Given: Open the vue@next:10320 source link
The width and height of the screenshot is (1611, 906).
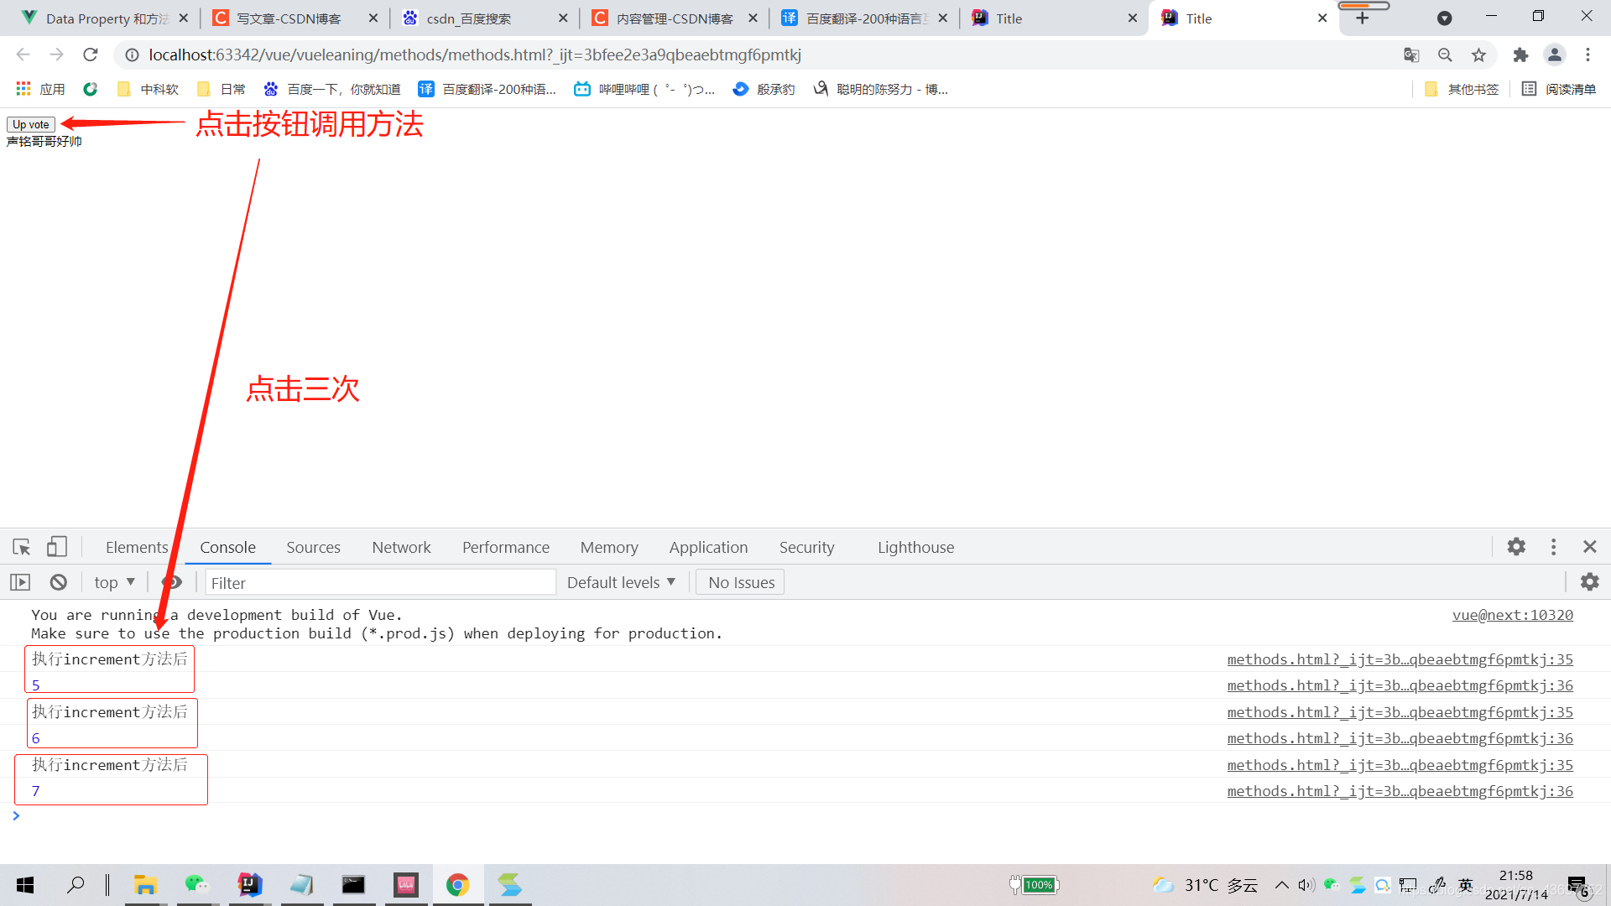Looking at the screenshot, I should click(1512, 615).
